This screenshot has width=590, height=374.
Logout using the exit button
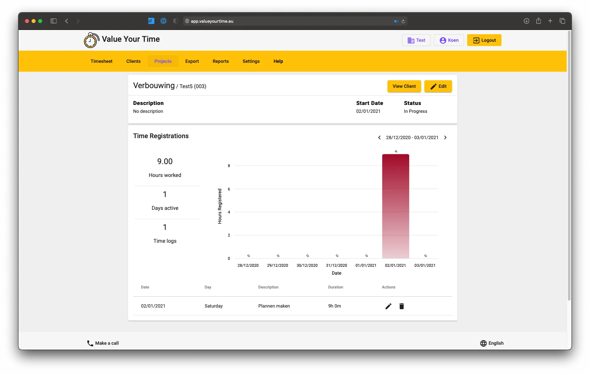tap(484, 40)
